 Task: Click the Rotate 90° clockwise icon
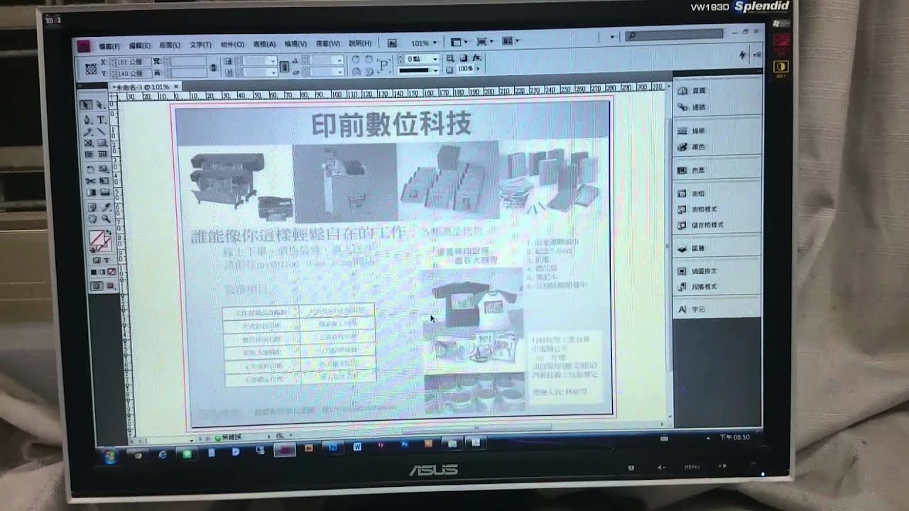click(355, 60)
